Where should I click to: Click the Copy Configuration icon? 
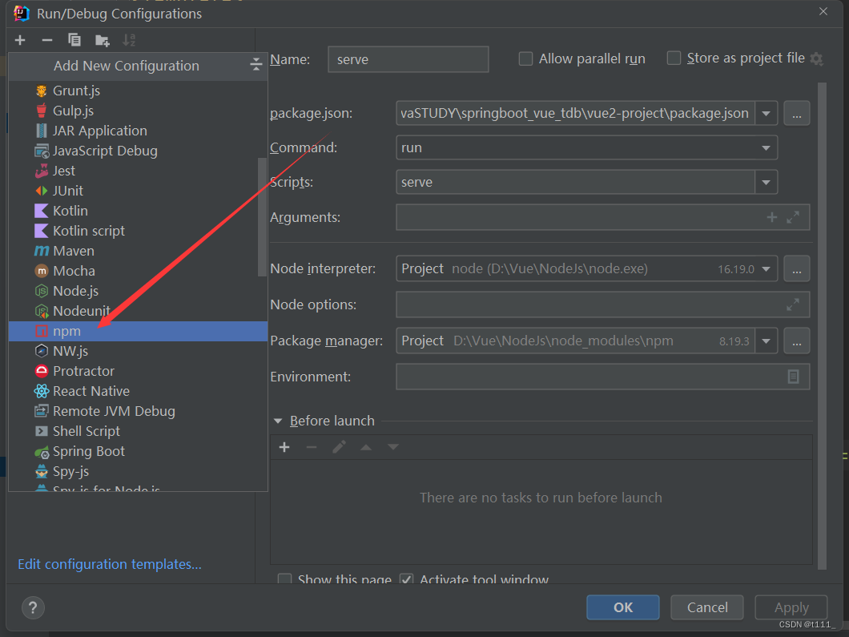74,40
